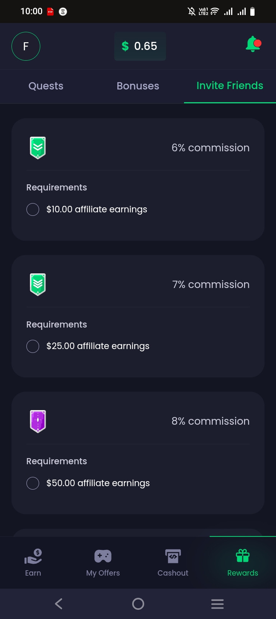Viewport: 276px width, 619px height.
Task: Tap the 6% commission tier badge
Action: click(38, 148)
